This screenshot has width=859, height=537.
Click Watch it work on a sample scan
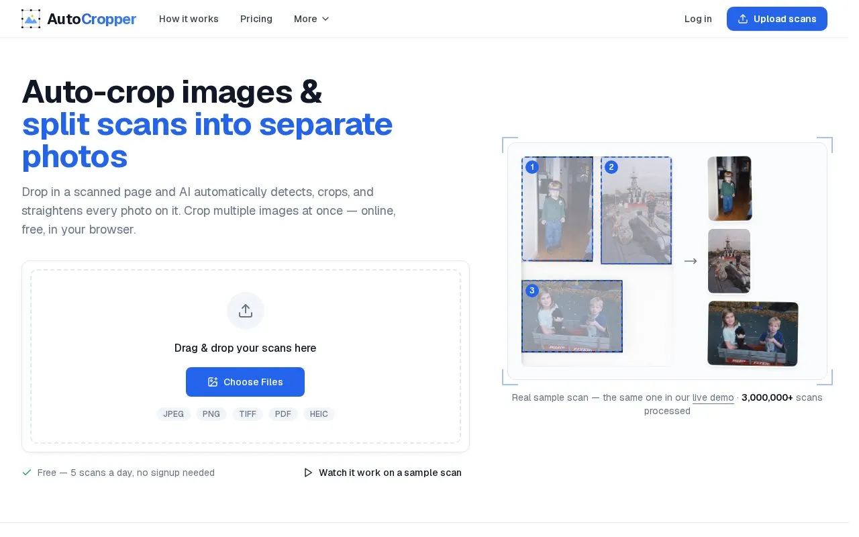(383, 473)
